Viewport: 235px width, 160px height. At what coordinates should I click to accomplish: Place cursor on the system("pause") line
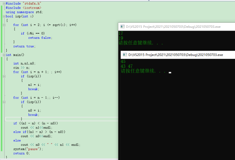(x=28, y=149)
